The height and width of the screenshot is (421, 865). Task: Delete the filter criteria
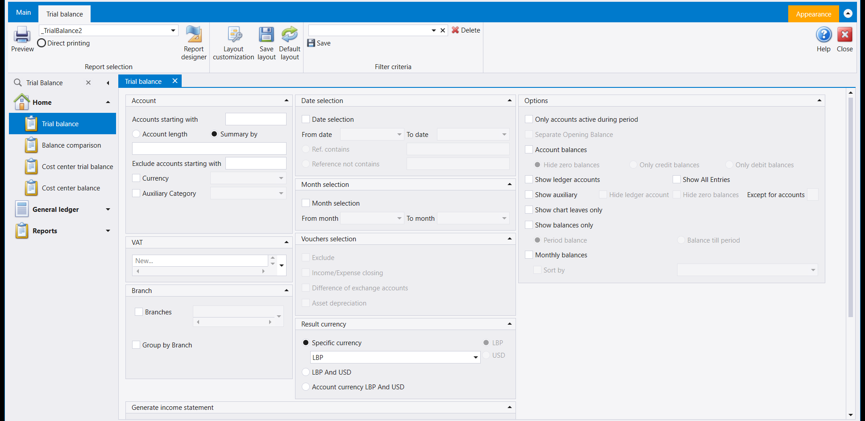466,30
